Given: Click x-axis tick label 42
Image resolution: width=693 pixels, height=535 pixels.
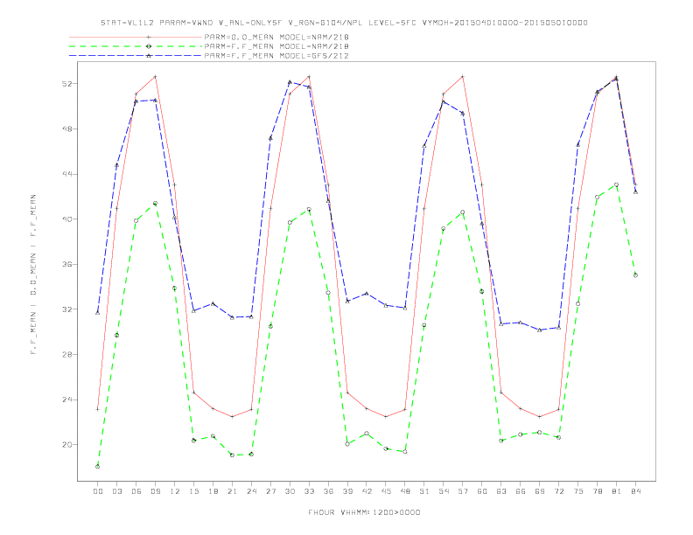Looking at the screenshot, I should point(367,491).
